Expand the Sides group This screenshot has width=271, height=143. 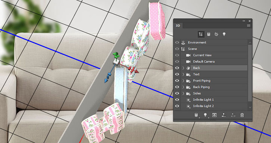(x=183, y=93)
